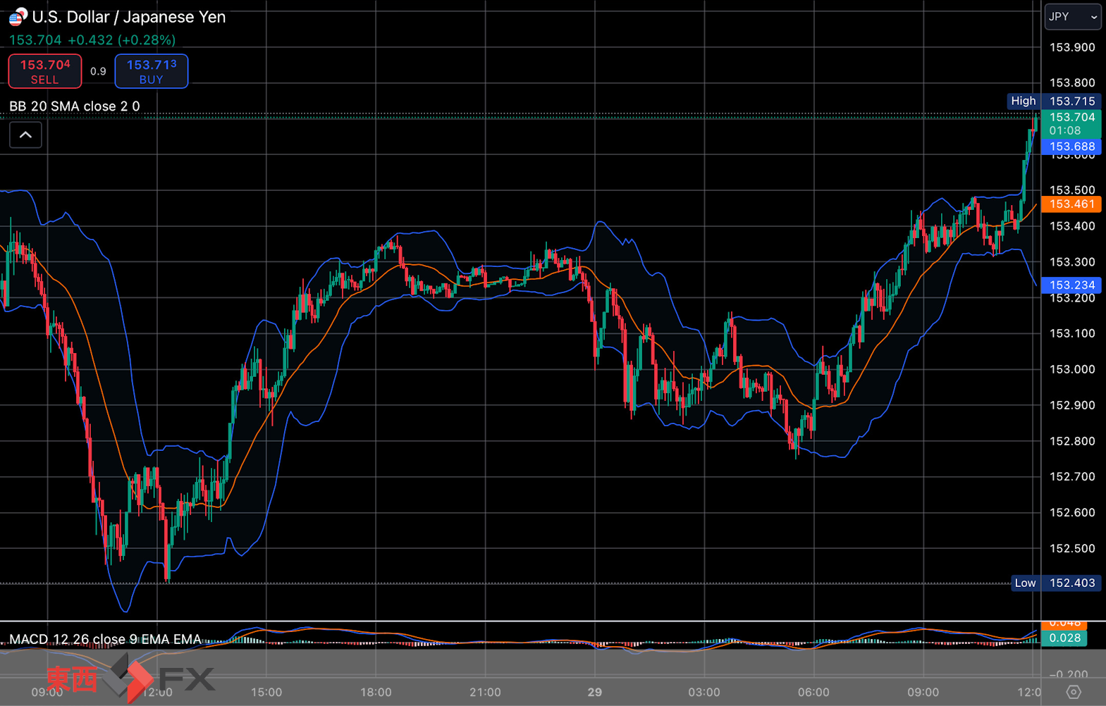Screen dimensions: 1106x706
Task: Click the orange 153.461 SMA value label
Action: pos(1071,204)
